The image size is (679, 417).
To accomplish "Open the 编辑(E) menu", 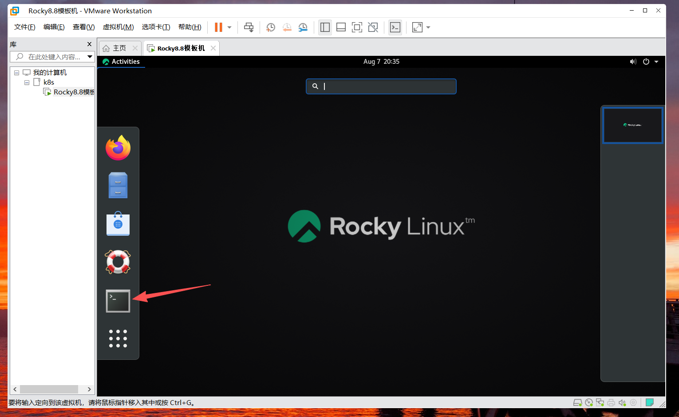I will [x=54, y=27].
